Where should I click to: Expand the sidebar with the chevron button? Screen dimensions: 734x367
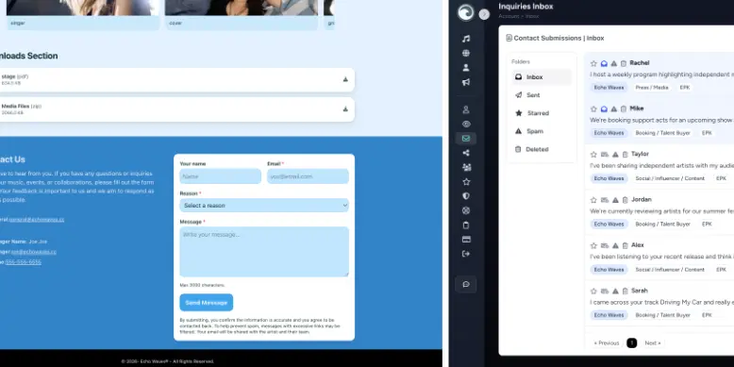click(485, 14)
